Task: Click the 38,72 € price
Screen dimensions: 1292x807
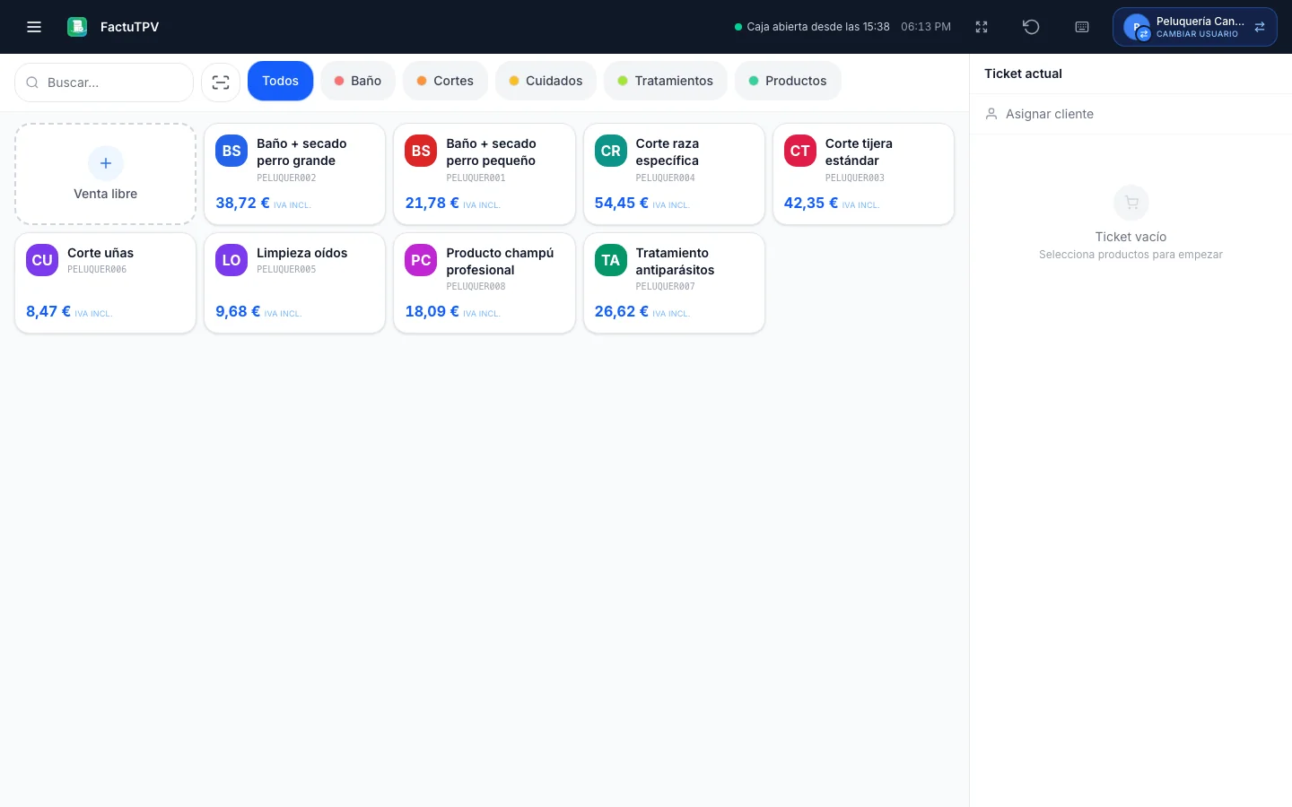Action: pos(242,203)
